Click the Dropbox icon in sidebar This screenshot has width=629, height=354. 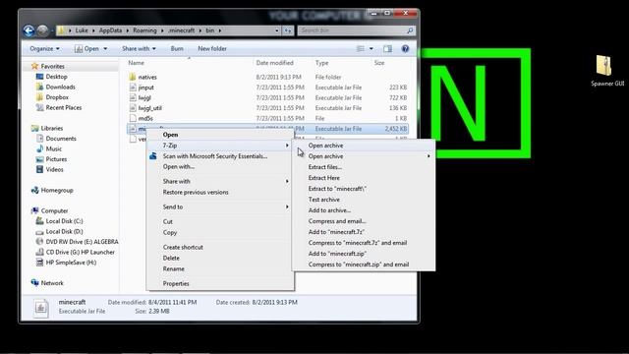tap(39, 97)
